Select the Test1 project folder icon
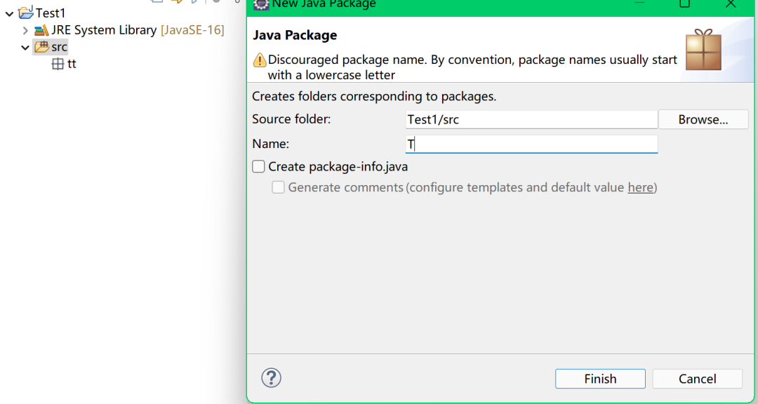The image size is (758, 404). [26, 13]
